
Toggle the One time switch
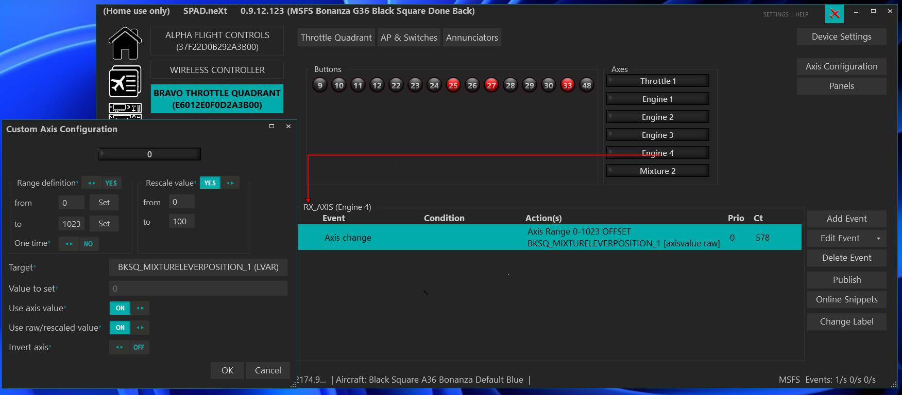pos(79,244)
